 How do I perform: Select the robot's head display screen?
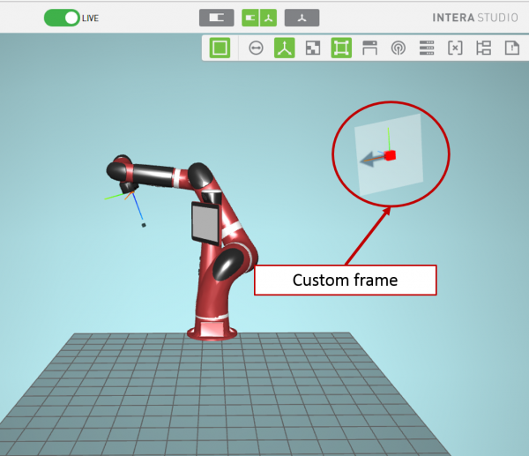click(x=205, y=223)
